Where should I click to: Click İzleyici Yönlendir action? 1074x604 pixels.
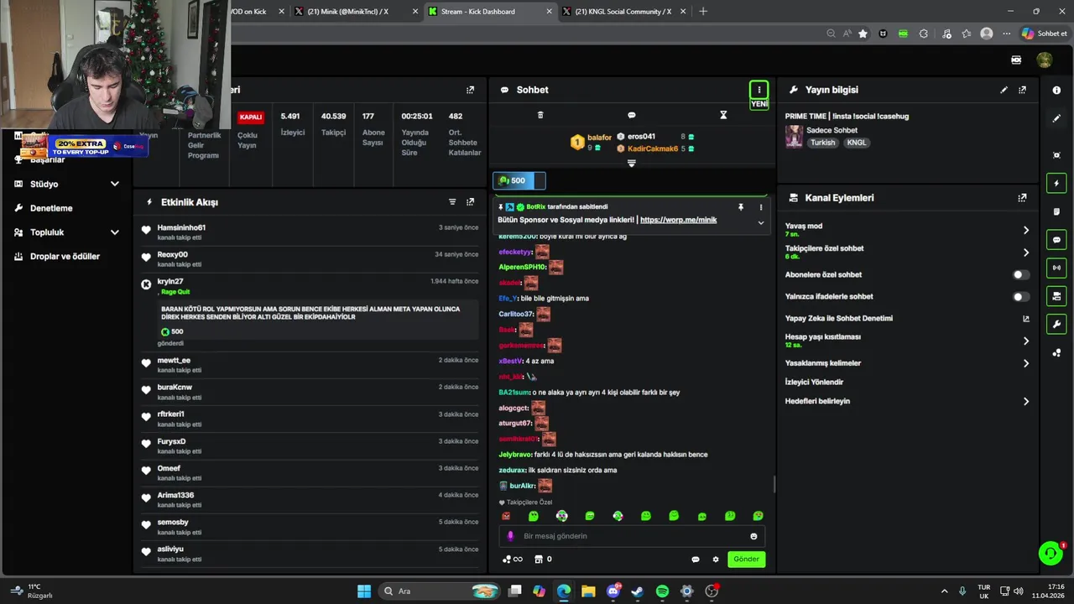pos(814,383)
